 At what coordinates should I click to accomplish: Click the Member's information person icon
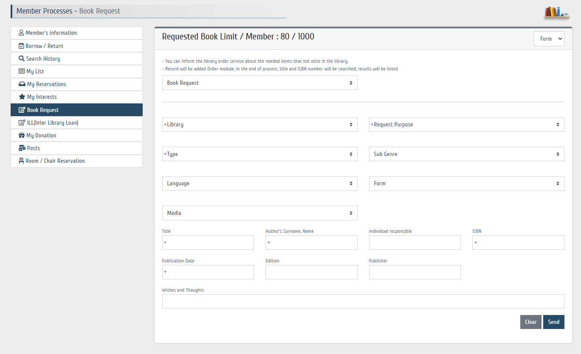coord(21,33)
